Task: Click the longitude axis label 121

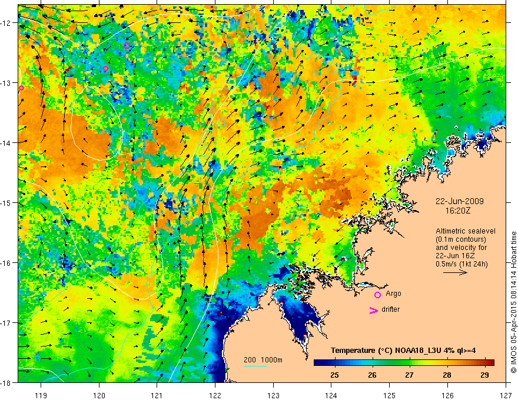Action: pyautogui.click(x=157, y=395)
